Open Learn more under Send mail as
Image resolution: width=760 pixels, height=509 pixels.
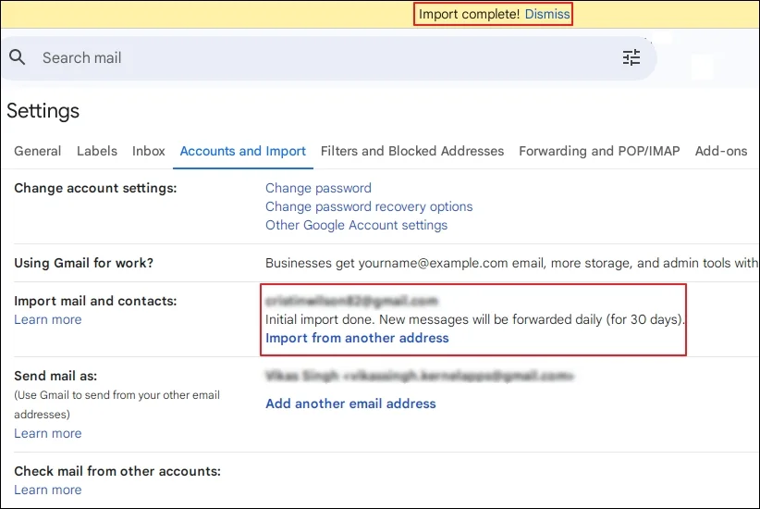pos(47,433)
